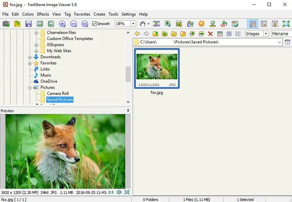This screenshot has width=292, height=202.
Task: Switch to full screen view icon
Action: (x=286, y=24)
